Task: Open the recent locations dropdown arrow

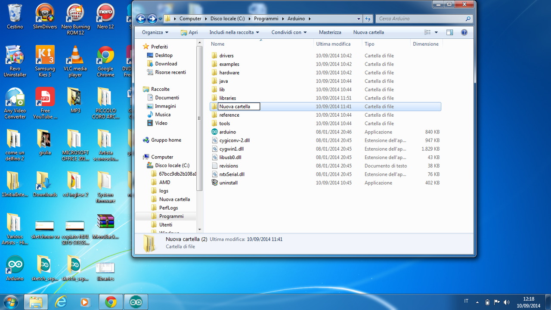Action: coord(160,19)
